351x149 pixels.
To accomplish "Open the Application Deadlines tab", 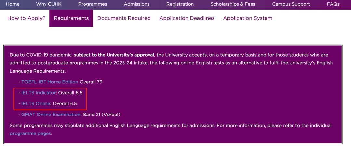I will [187, 18].
